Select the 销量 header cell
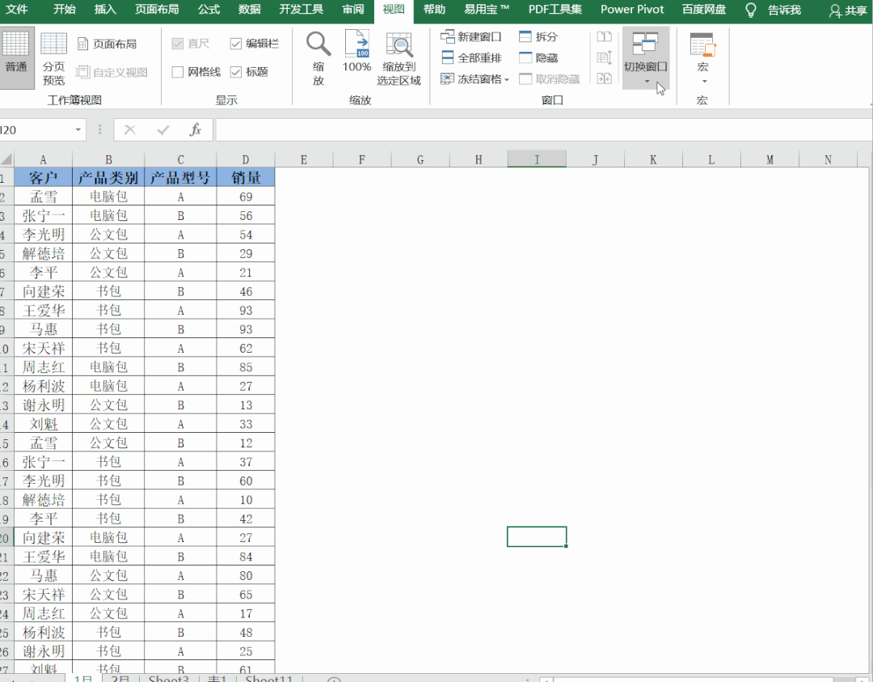873x682 pixels. pos(246,178)
